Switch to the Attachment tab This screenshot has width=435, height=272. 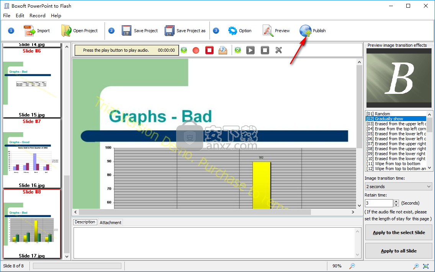[x=110, y=223]
